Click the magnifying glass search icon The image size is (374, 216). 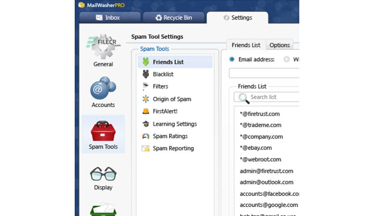[244, 98]
